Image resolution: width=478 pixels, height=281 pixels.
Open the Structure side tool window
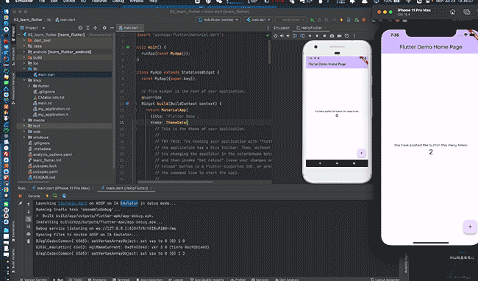point(13,57)
